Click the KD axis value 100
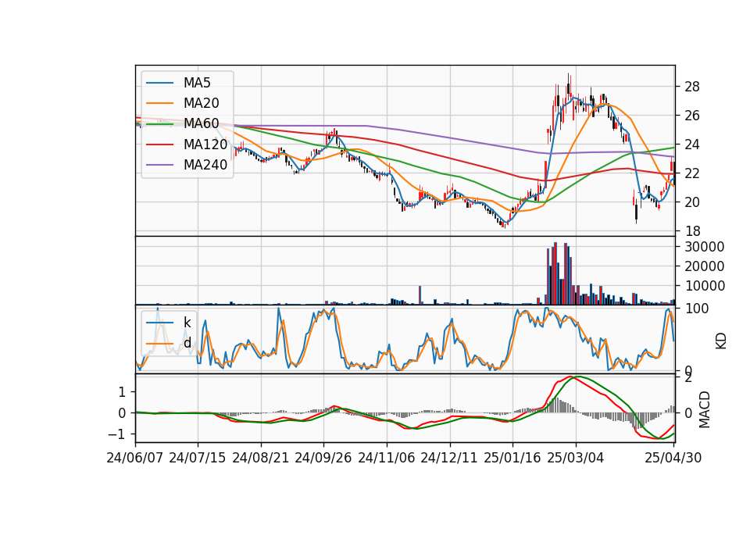The width and height of the screenshot is (750, 539). (697, 309)
